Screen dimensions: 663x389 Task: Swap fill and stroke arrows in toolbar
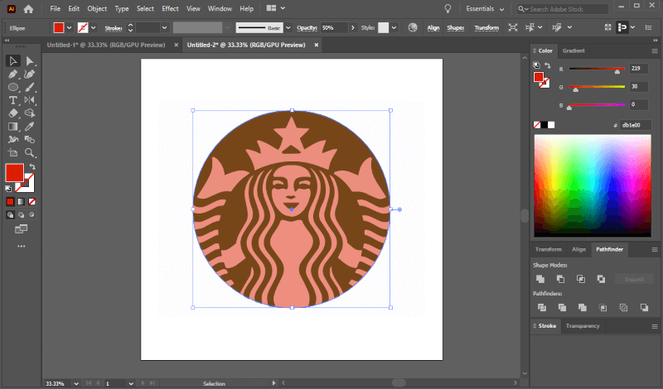[x=32, y=167]
